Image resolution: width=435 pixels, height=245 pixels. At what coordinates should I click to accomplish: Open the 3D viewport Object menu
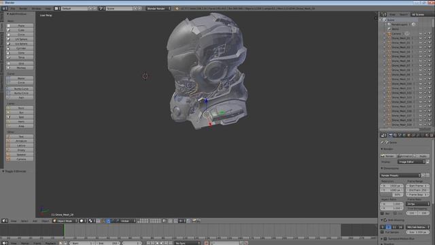point(46,221)
